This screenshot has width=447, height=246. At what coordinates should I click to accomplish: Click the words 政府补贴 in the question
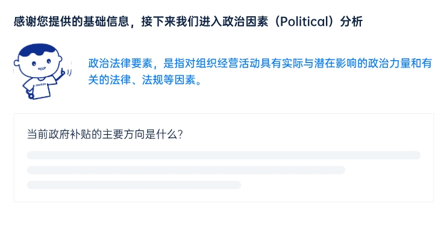[x=72, y=135]
